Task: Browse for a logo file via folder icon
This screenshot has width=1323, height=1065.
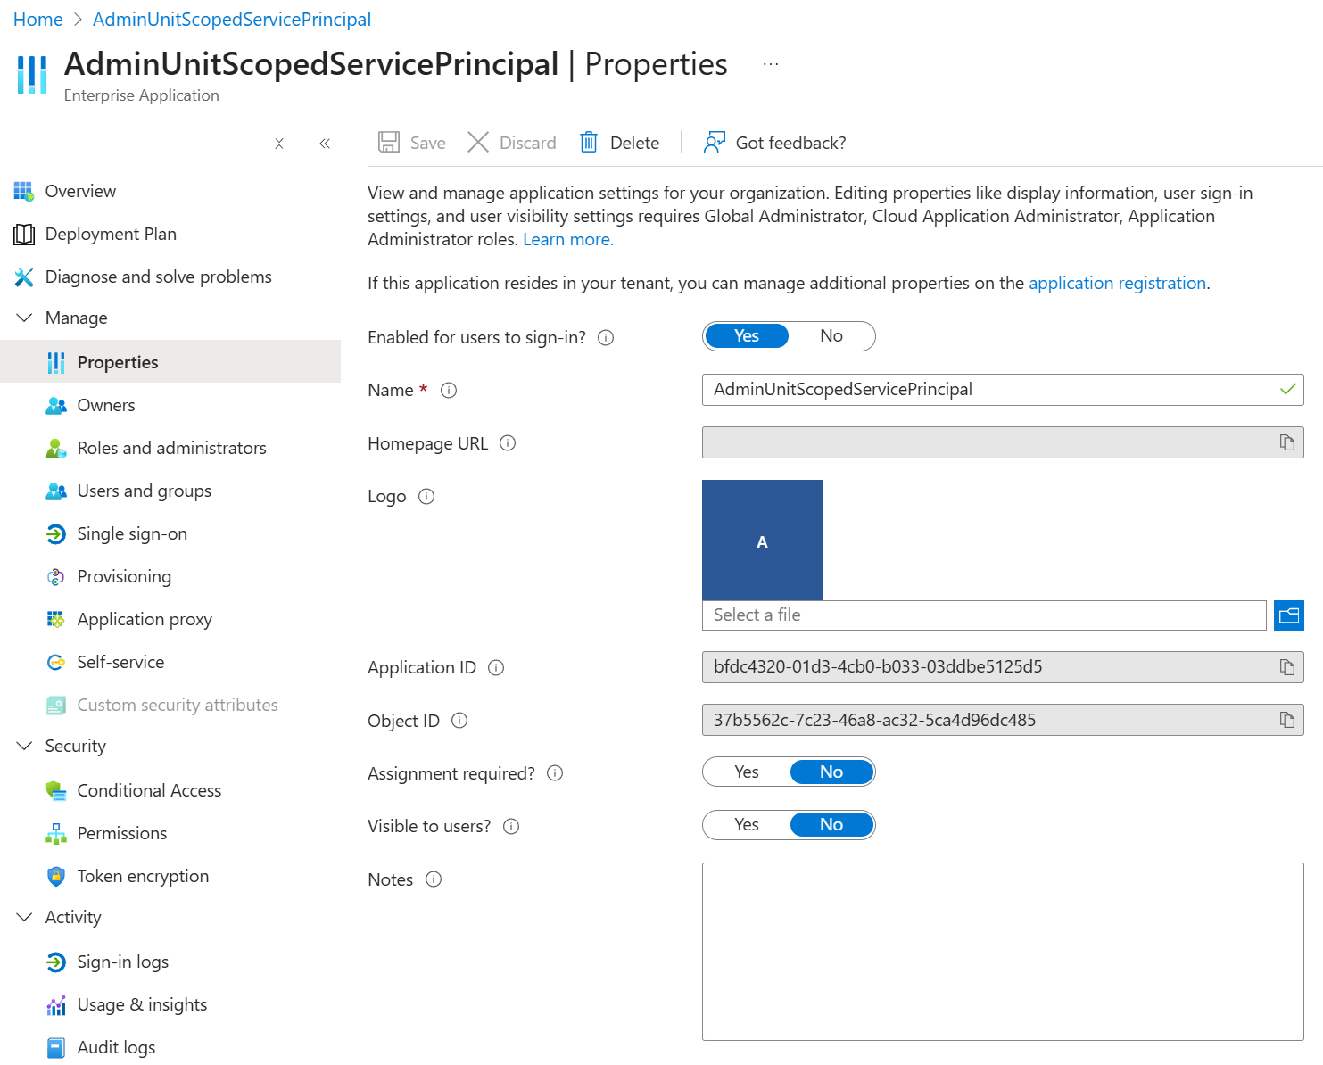Action: 1289,615
